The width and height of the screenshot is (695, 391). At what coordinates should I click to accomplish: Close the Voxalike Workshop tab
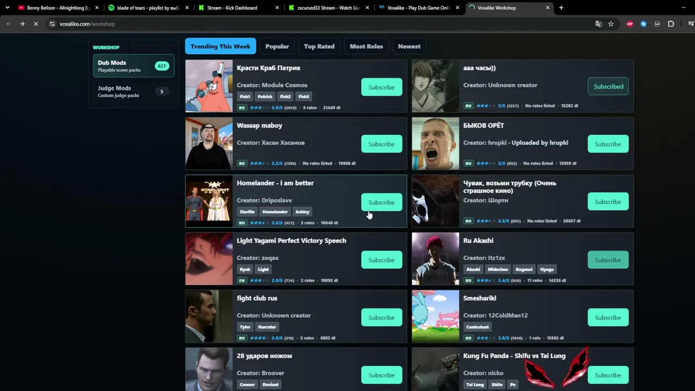tap(547, 8)
